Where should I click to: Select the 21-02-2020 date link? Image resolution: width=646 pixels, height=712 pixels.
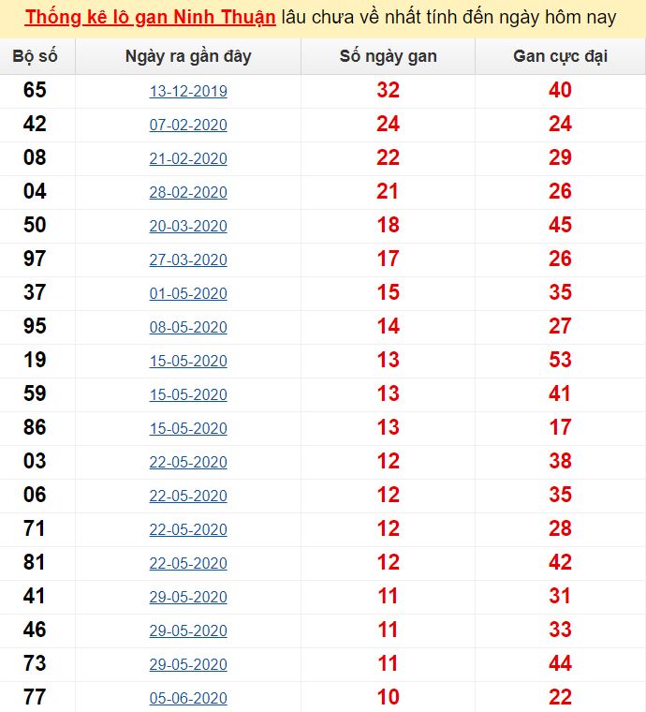188,159
